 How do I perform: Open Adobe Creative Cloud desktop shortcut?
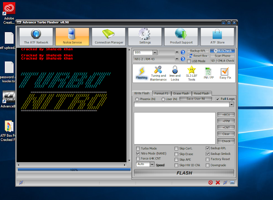tap(9, 13)
